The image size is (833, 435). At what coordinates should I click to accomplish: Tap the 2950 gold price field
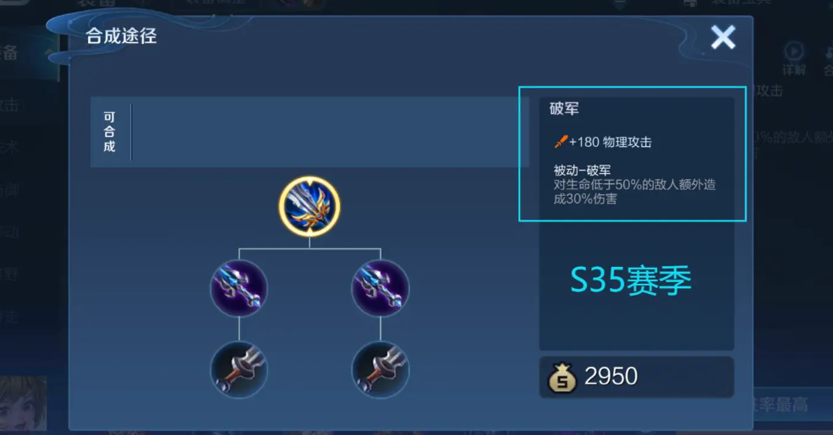(637, 378)
